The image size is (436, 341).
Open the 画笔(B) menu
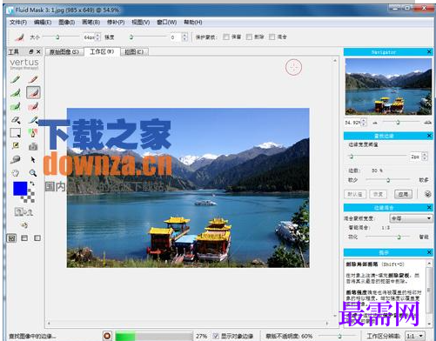coord(91,23)
